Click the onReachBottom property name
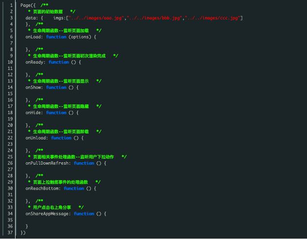 (43, 188)
